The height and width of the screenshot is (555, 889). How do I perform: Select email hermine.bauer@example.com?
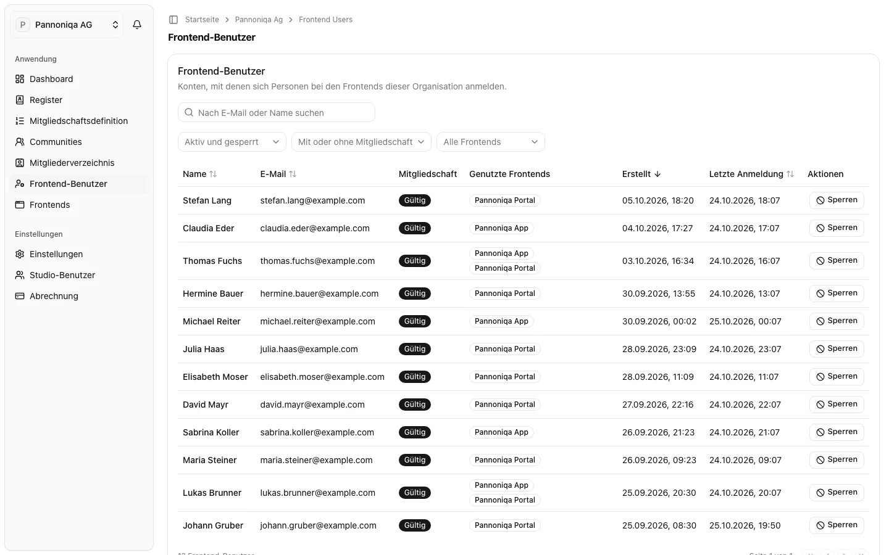(x=319, y=294)
